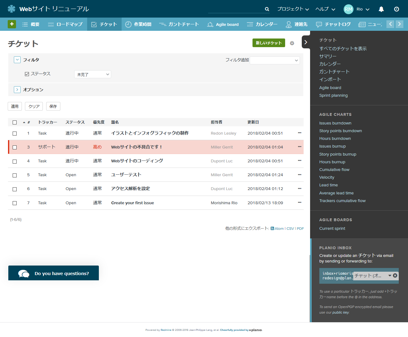Tick the checkbox for ticket 6
This screenshot has width=408, height=337.
coord(14,189)
